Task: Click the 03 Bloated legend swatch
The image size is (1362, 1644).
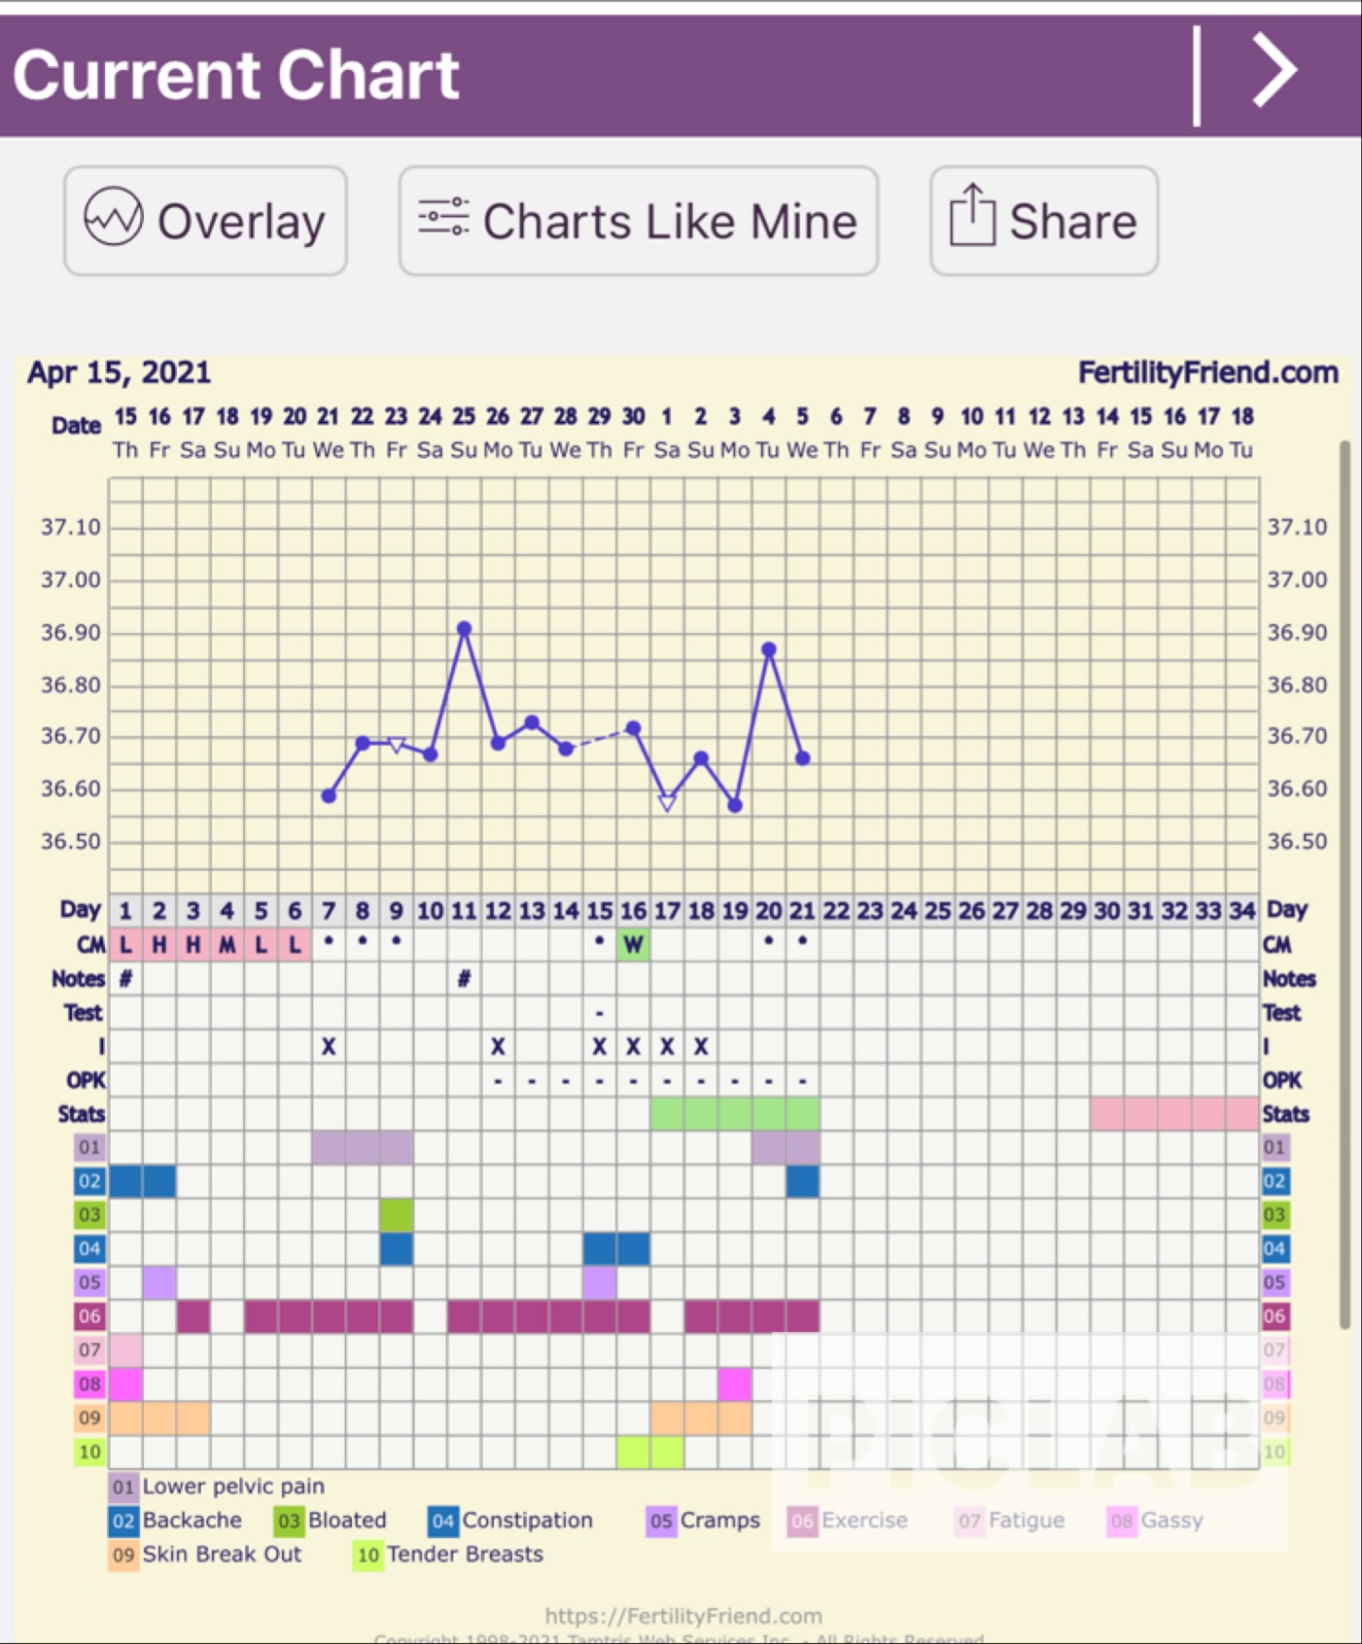Action: 289,1521
